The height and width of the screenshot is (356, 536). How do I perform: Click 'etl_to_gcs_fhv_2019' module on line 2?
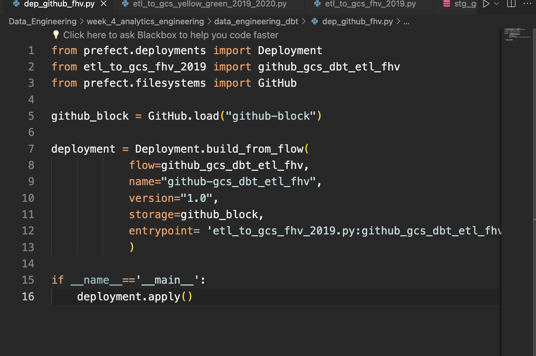point(145,67)
